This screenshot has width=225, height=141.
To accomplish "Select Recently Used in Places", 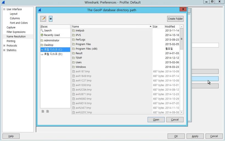I will (55, 35).
